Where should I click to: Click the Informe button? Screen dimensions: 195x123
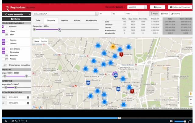16,19
